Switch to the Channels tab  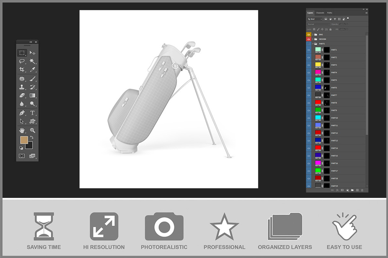click(320, 13)
